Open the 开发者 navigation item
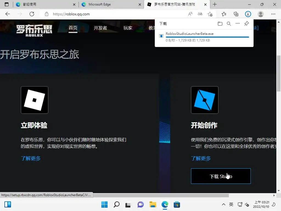The height and width of the screenshot is (211, 281). click(100, 28)
